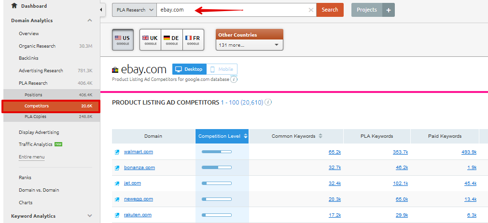Click bonanza.com competition level bar
488x223 pixels.
217,168
